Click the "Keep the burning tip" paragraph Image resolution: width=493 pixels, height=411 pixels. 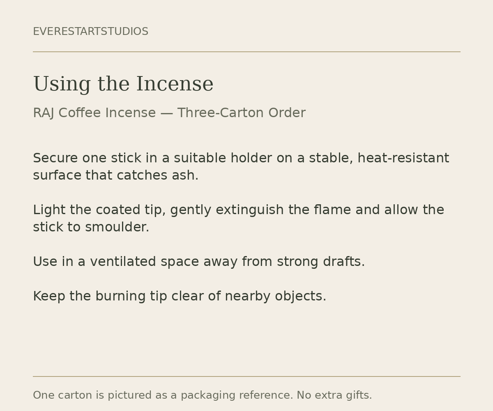pos(180,296)
